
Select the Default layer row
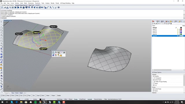tap(168, 28)
